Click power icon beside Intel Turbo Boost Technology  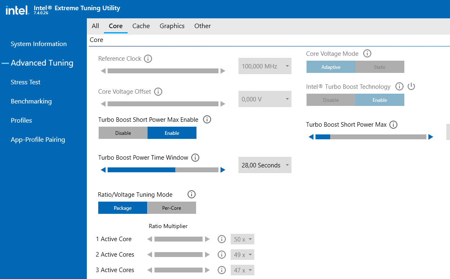pyautogui.click(x=411, y=86)
